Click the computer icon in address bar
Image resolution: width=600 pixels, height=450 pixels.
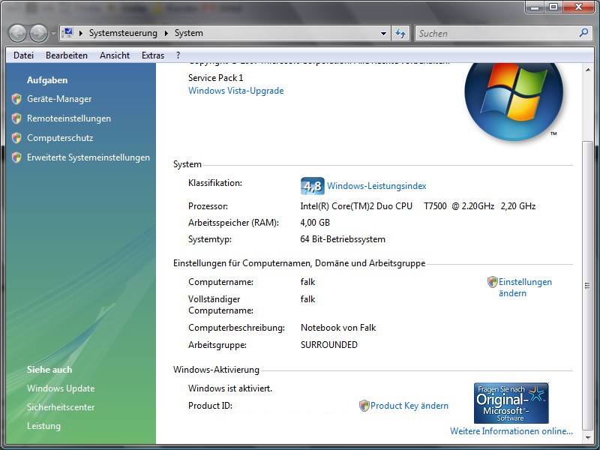[x=68, y=33]
